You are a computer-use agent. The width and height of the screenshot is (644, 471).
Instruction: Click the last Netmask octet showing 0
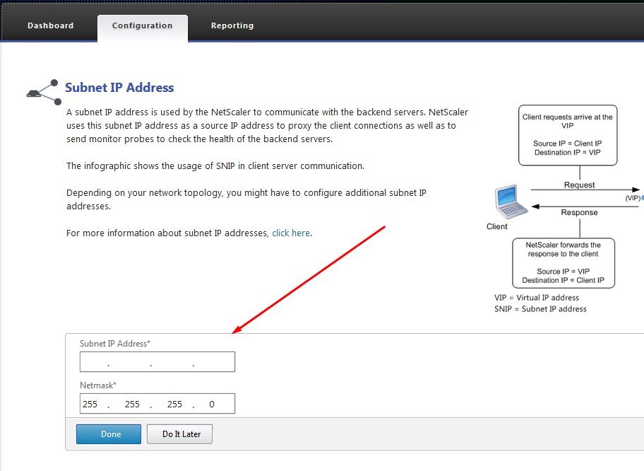coord(212,405)
